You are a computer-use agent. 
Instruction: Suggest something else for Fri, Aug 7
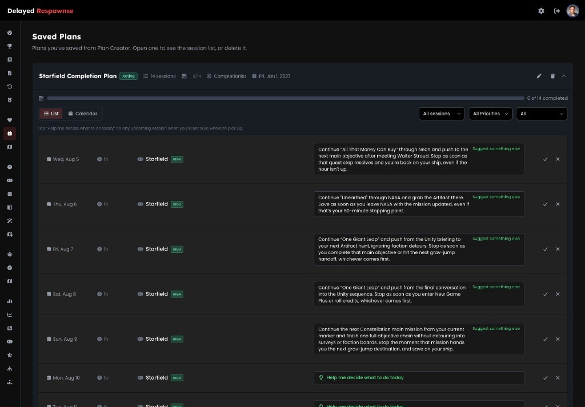pos(496,239)
